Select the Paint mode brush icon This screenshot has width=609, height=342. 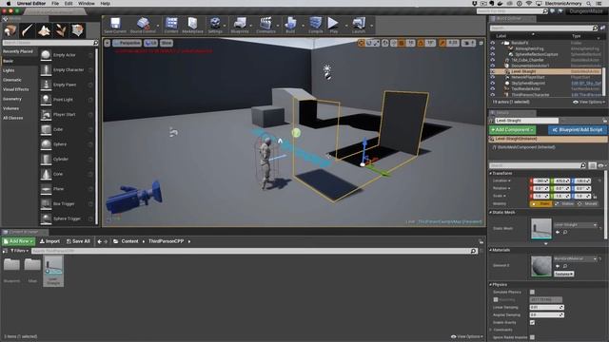pos(28,30)
